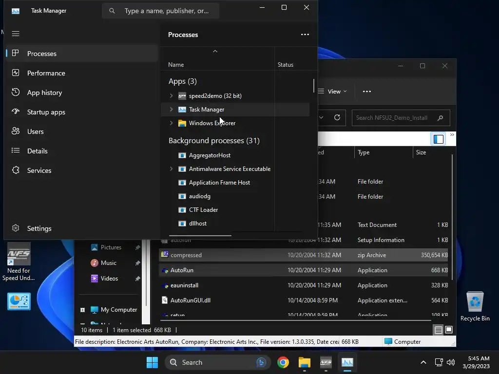This screenshot has width=499, height=374.
Task: Open Pictures in File Explorer navigation pane
Action: click(111, 247)
